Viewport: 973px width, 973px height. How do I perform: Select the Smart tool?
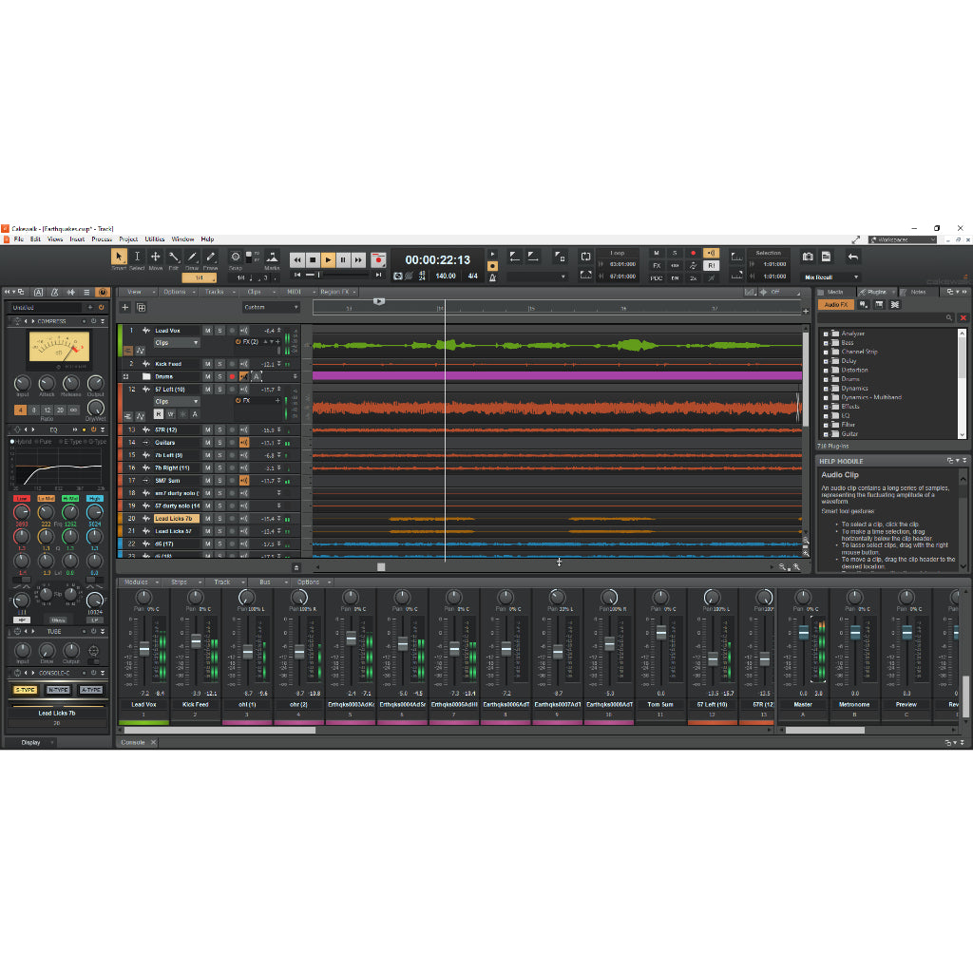[120, 257]
